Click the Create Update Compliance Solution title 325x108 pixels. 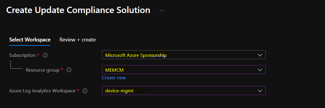pyautogui.click(x=78, y=10)
